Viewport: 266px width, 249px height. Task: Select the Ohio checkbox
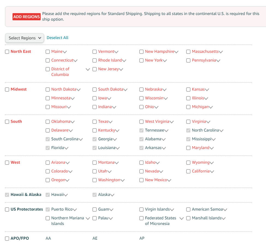[x=141, y=107]
